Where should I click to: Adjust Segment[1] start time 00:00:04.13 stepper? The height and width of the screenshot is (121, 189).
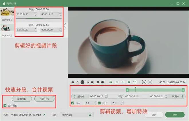click(x=35, y=14)
